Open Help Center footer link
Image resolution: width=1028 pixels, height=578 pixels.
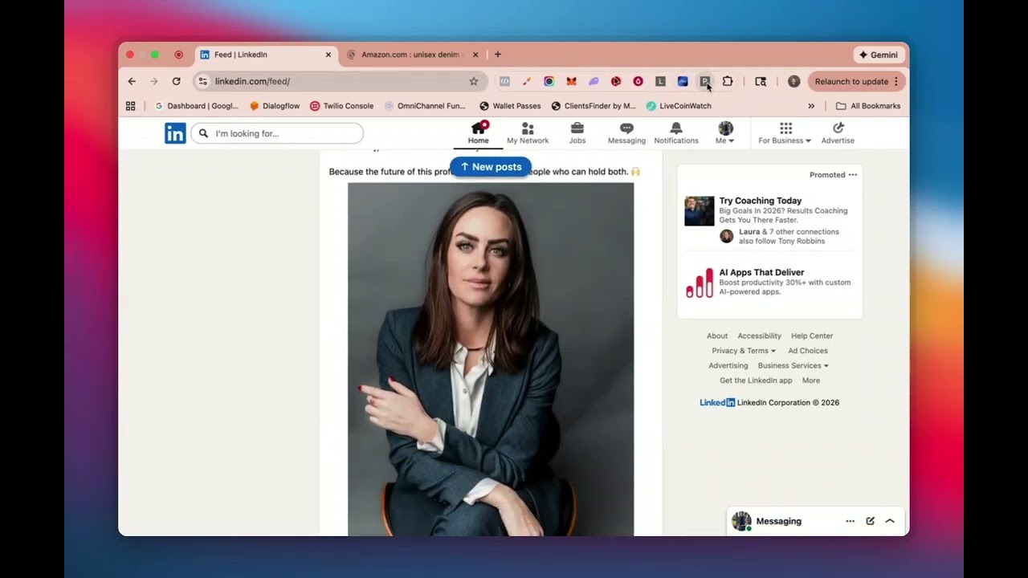[x=812, y=336]
